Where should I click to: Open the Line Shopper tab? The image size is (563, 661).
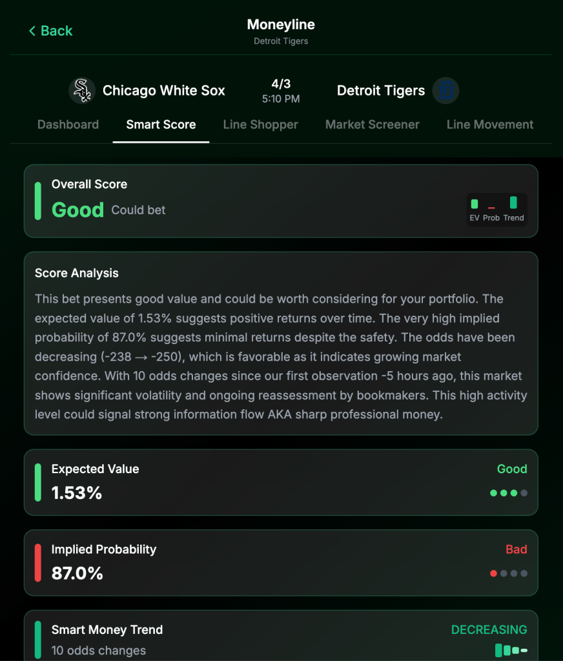[260, 125]
